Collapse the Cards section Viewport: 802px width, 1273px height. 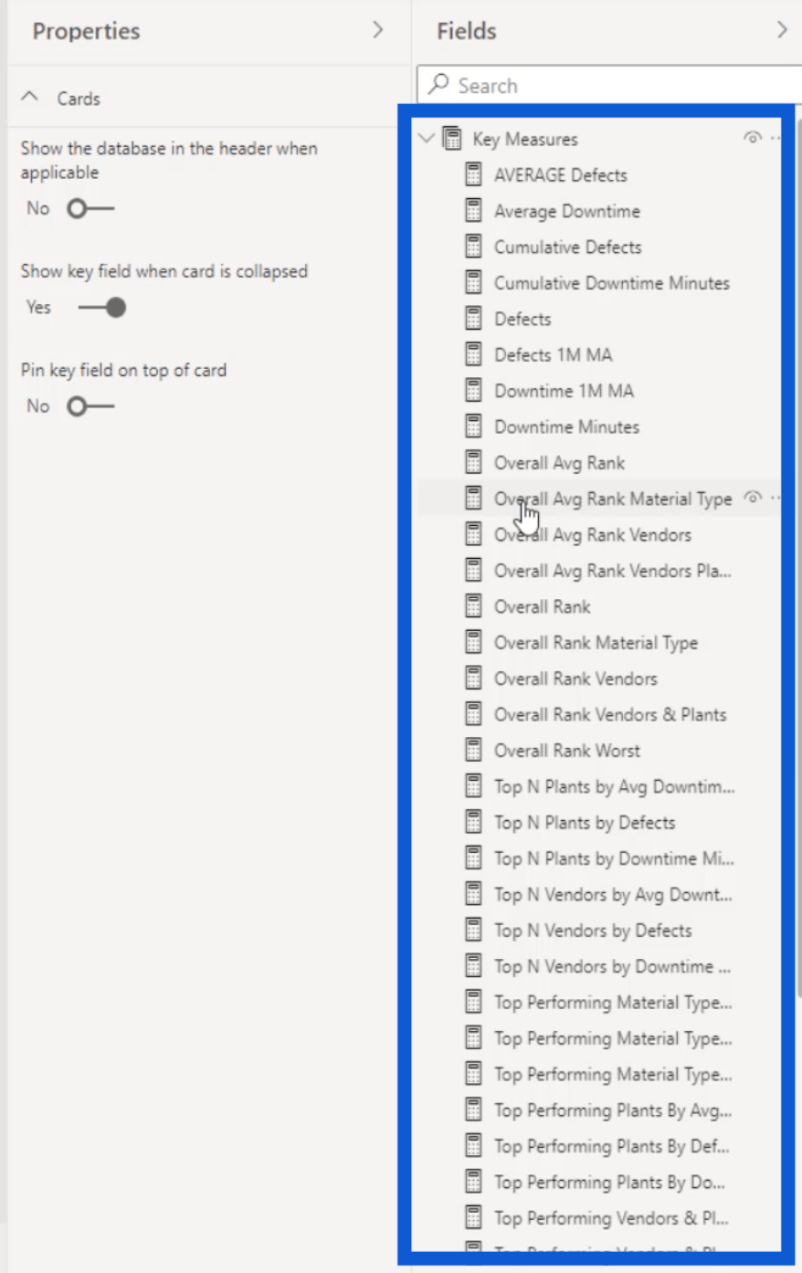[30, 97]
